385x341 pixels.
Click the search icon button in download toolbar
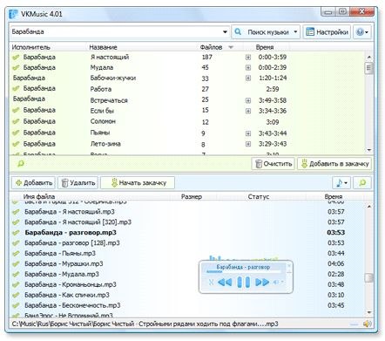[362, 183]
